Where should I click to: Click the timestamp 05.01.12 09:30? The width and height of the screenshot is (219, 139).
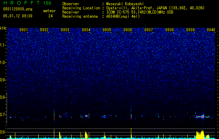coord(18,16)
